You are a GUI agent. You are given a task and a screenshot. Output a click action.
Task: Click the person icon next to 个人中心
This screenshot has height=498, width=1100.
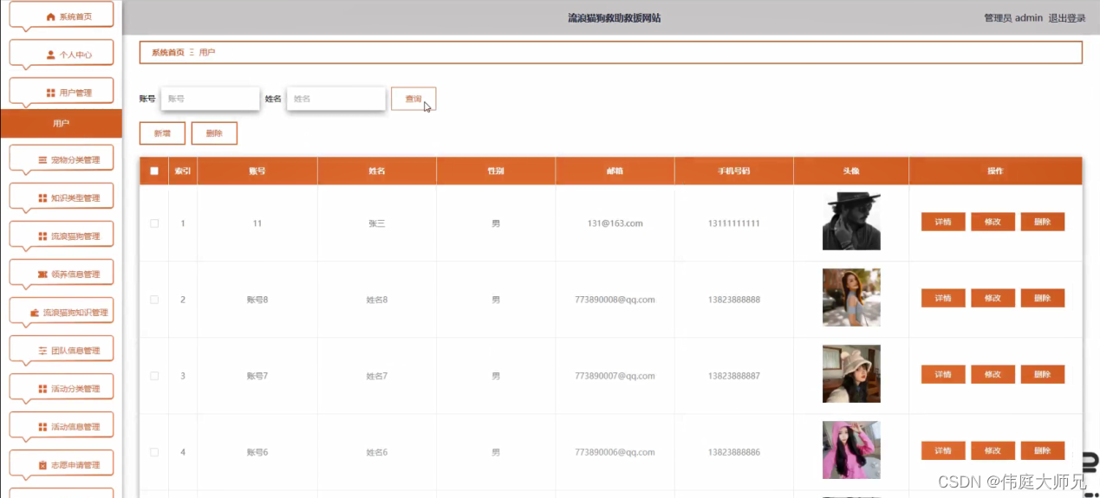click(50, 55)
